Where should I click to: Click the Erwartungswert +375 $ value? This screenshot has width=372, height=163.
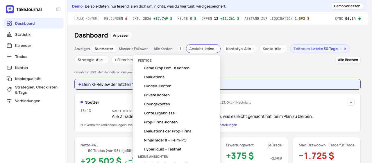coord(240,156)
